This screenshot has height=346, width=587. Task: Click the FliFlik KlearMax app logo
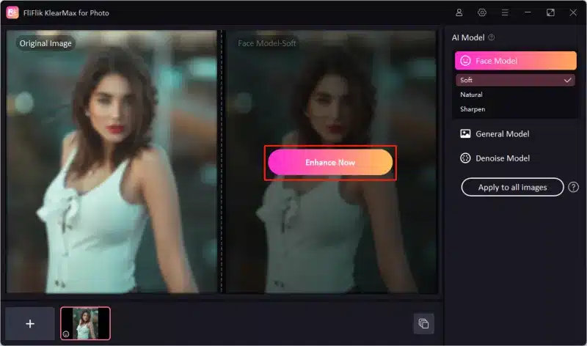point(12,12)
